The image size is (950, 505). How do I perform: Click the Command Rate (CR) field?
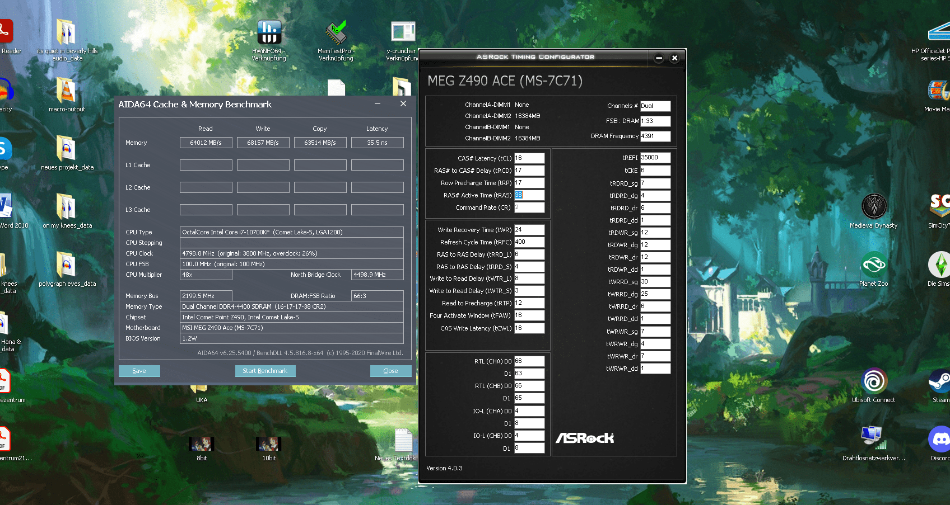click(529, 207)
